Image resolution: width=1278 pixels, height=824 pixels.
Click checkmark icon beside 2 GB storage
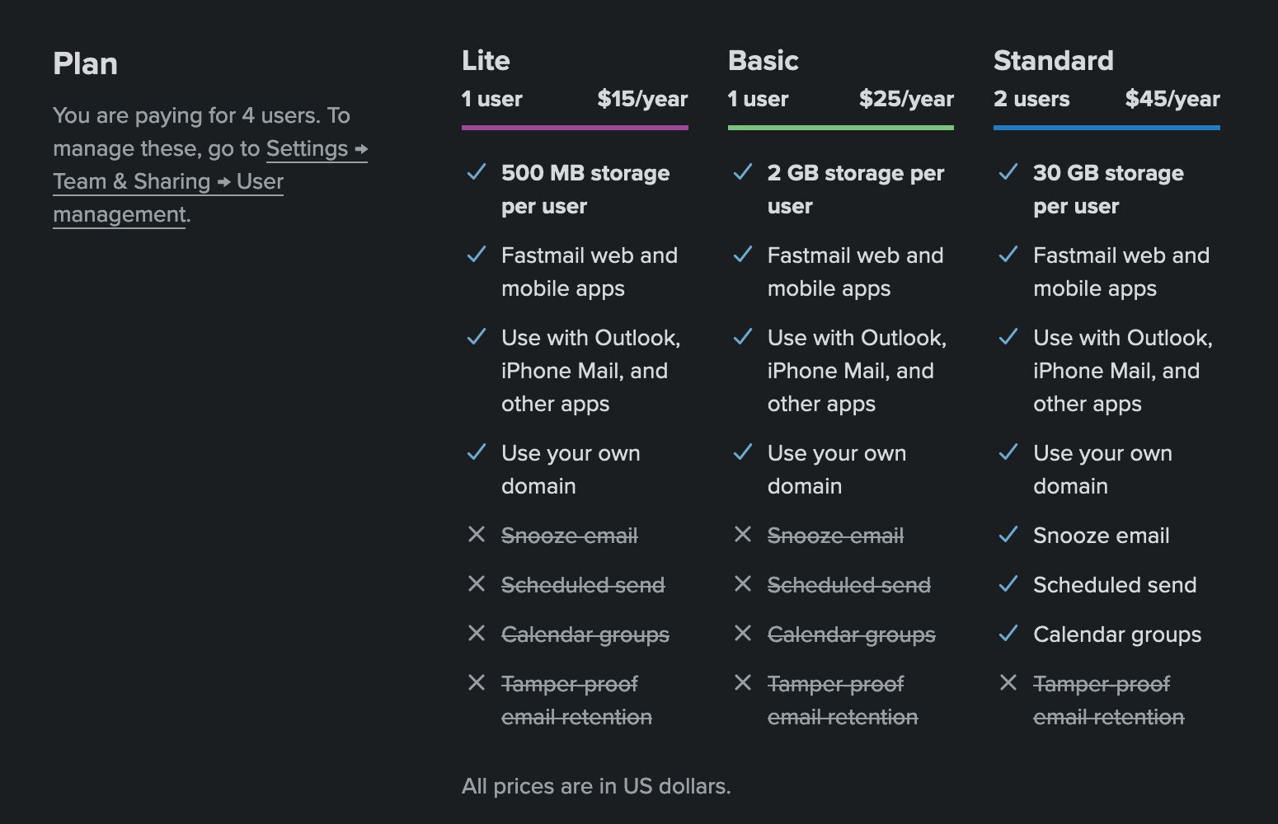(743, 172)
